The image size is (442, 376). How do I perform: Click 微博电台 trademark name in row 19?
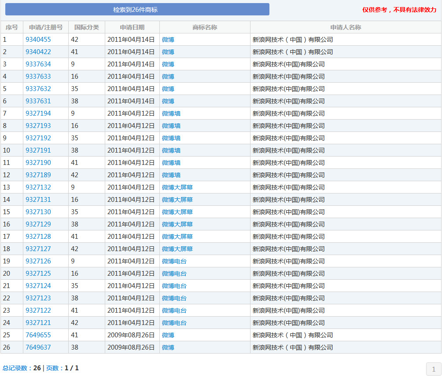pyautogui.click(x=174, y=261)
